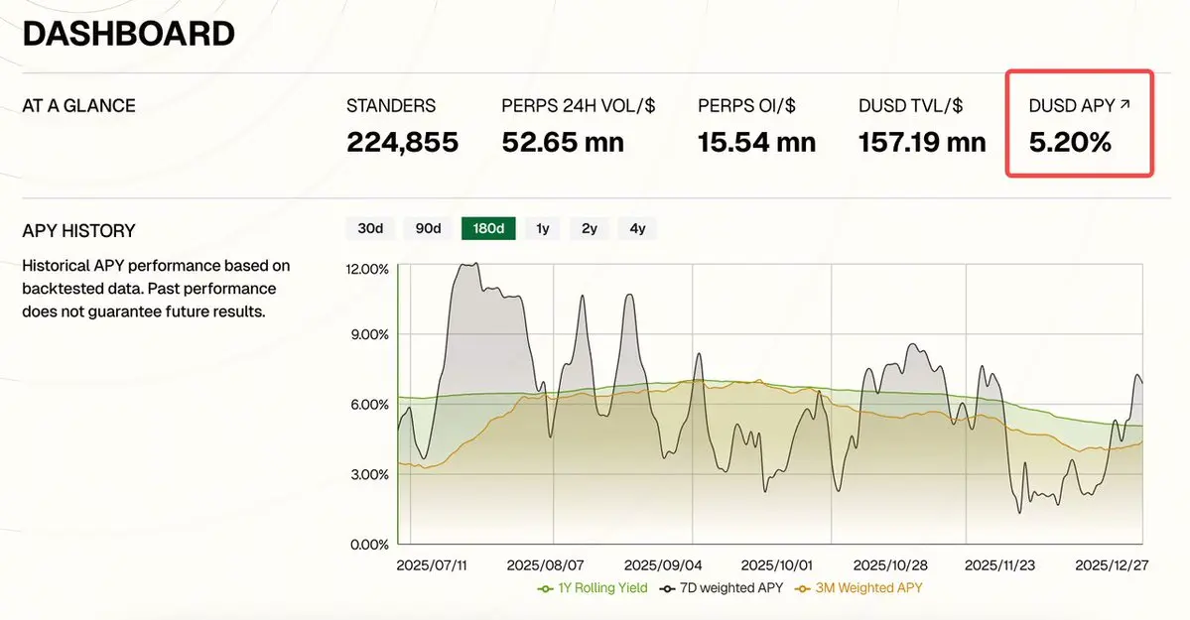Click the 5.20% APY value

[1070, 142]
